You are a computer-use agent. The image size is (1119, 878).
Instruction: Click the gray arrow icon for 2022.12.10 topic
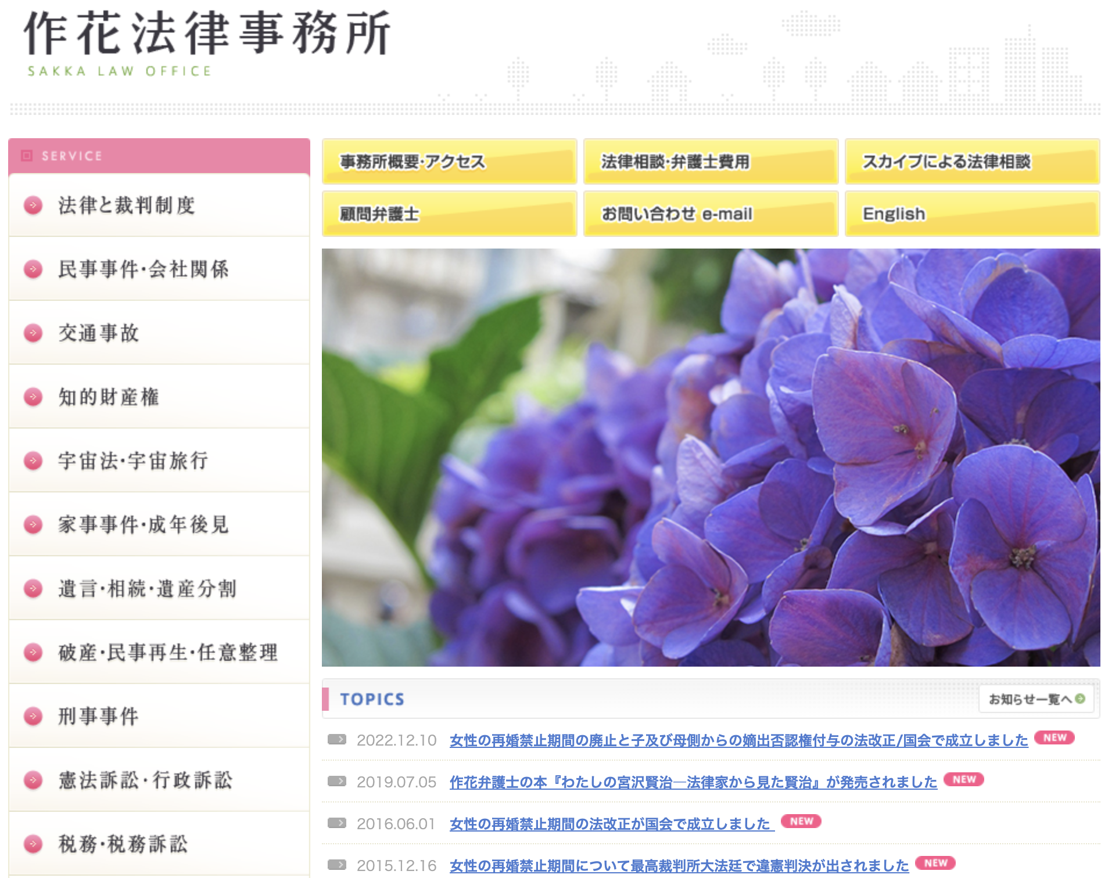[x=337, y=739]
